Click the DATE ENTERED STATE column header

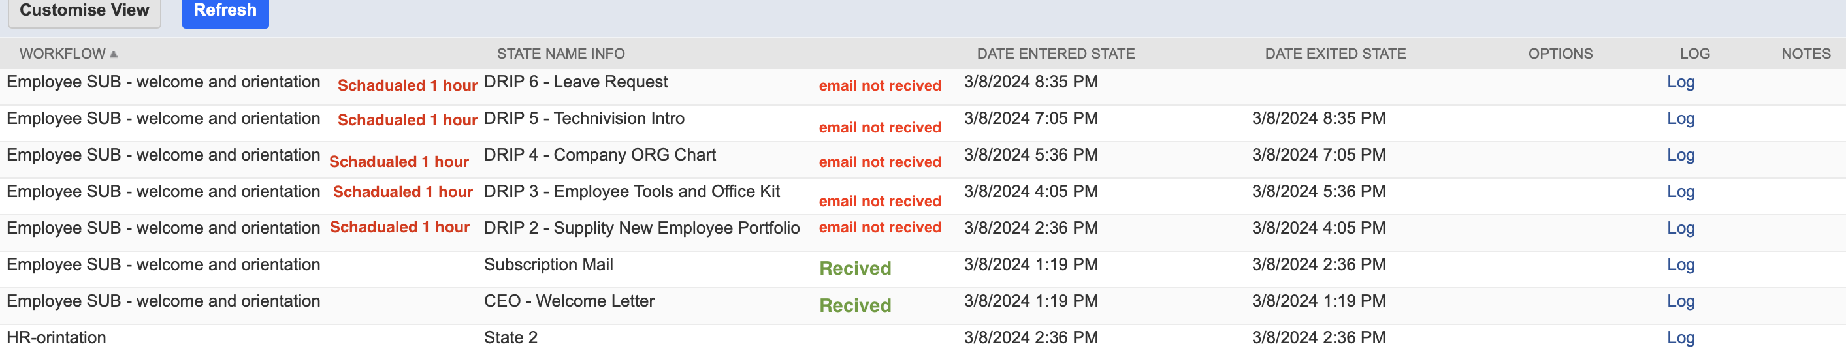1056,54
